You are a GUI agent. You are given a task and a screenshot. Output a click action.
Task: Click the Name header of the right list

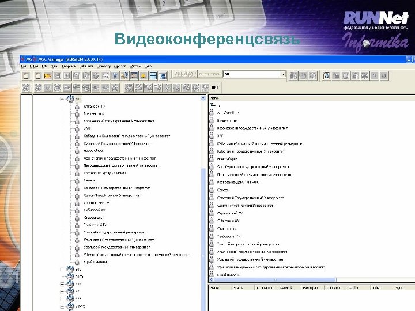[311, 98]
